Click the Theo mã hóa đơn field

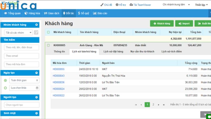[x=22, y=64]
